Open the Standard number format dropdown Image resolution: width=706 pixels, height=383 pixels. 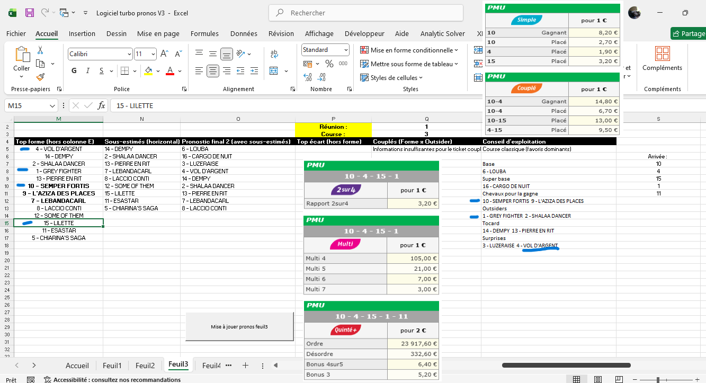click(x=346, y=50)
